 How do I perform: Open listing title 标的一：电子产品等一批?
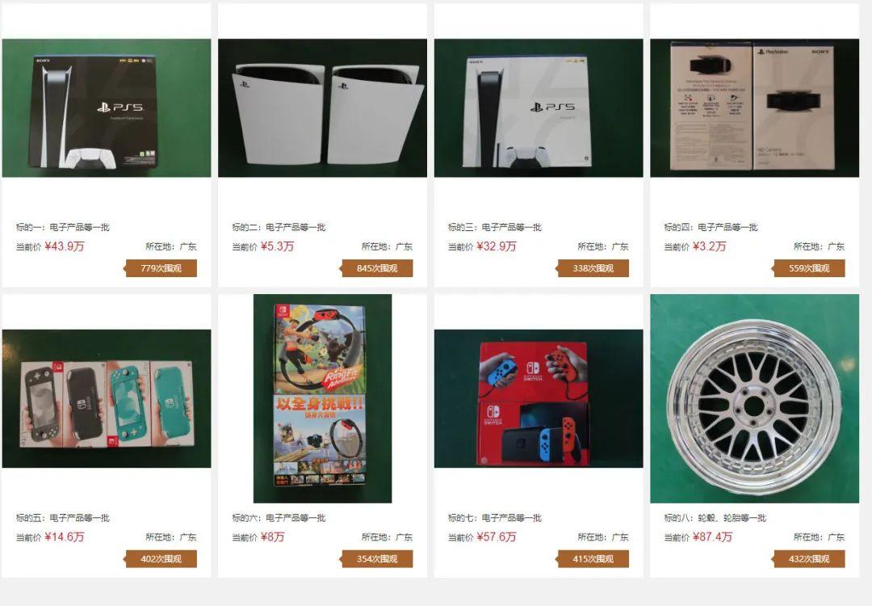coord(63,227)
